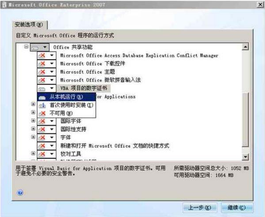Expand the 字体 tree node
The width and height of the screenshot is (265, 217).
pos(33,137)
